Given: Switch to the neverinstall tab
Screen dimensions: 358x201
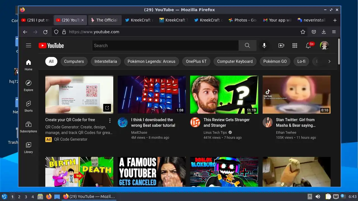Looking at the screenshot, I should (x=311, y=20).
